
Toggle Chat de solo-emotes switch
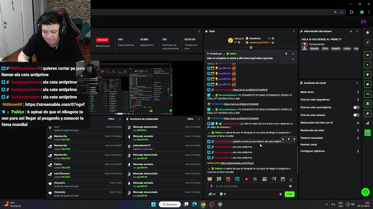coord(356,115)
